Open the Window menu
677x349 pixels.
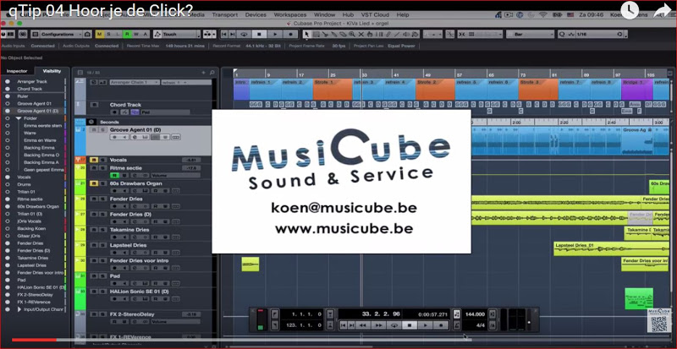pyautogui.click(x=324, y=14)
